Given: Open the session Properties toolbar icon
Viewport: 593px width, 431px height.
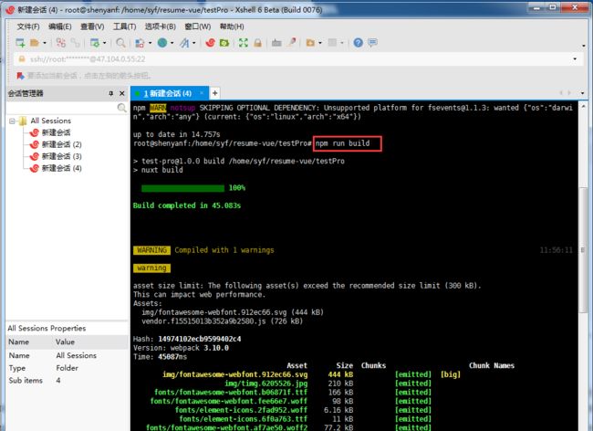Looking at the screenshot, I should [x=95, y=43].
